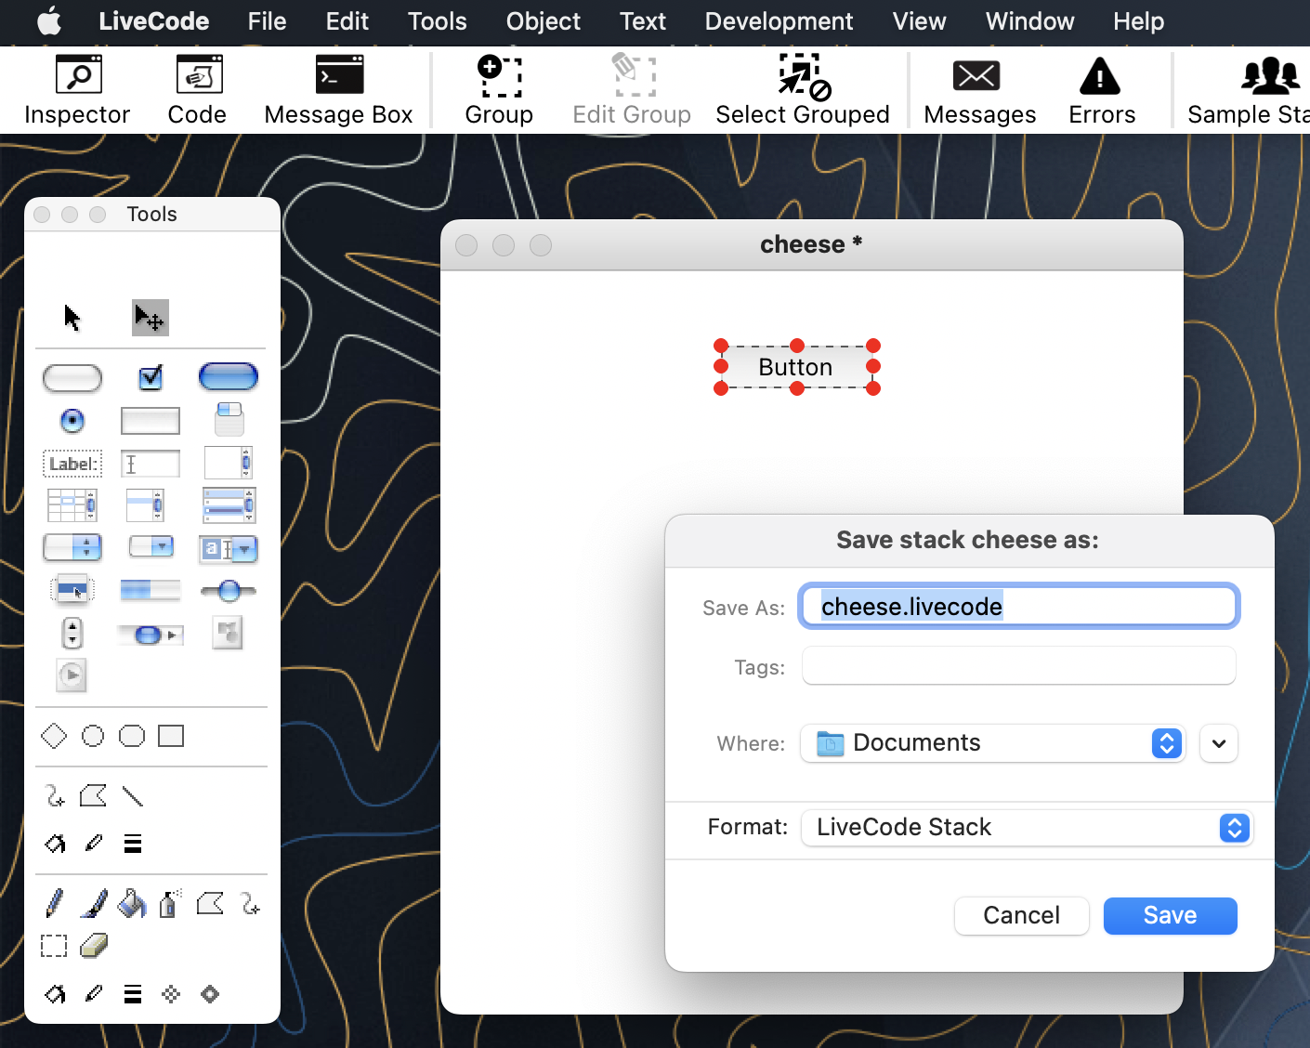1310x1048 pixels.
Task: Pick the Label field control
Action: tap(72, 464)
